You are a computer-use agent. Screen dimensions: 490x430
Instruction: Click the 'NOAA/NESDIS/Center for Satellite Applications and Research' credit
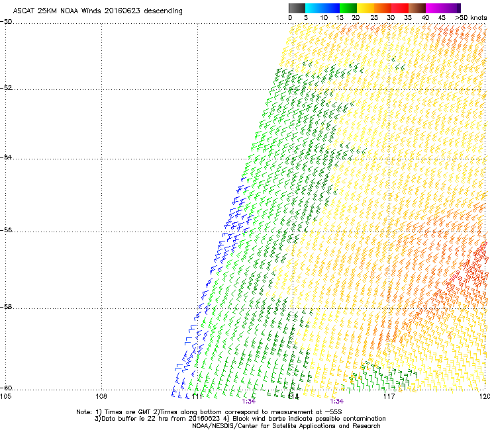tap(286, 426)
